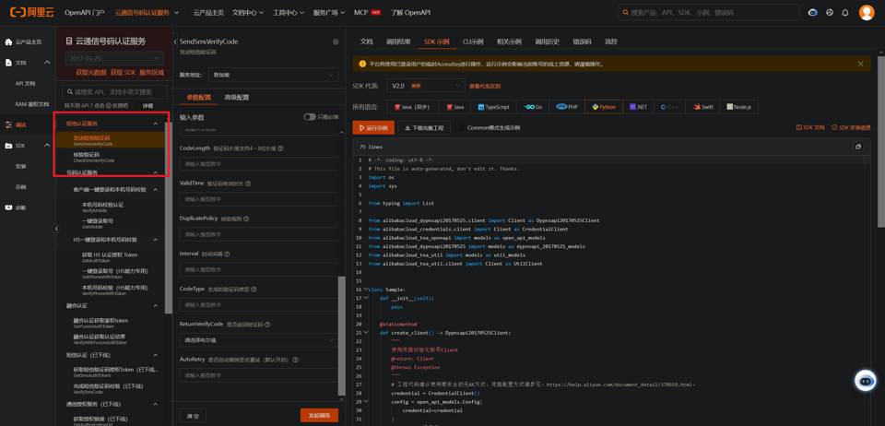Switch to the CLI 示例 tab

pos(473,42)
